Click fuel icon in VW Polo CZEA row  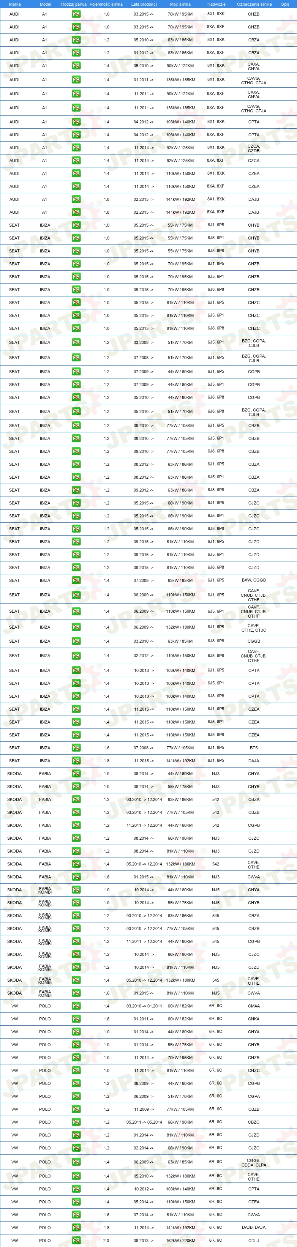76,1202
